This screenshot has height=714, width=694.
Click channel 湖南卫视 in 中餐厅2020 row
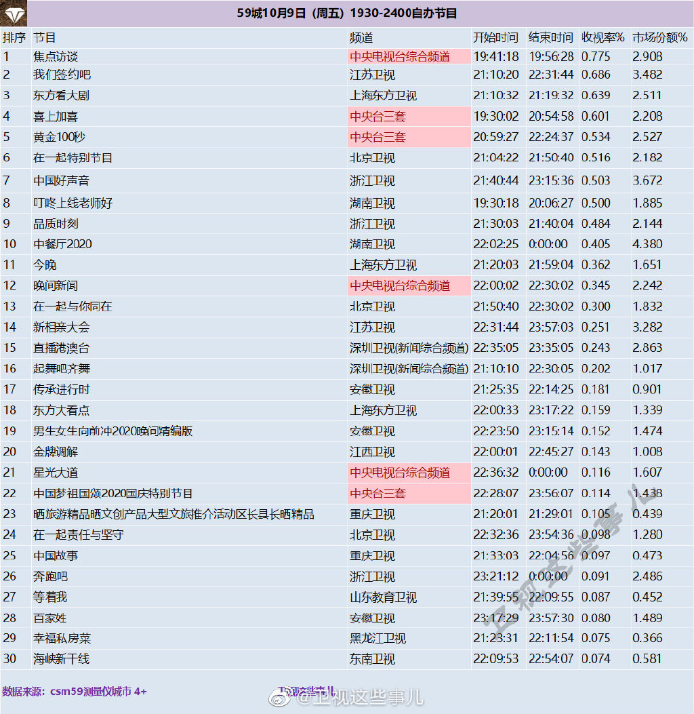[372, 245]
